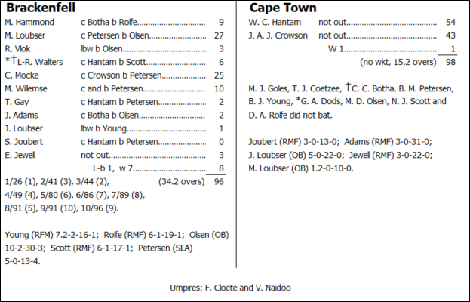470x302 pixels.
Task: Click R. Vlok in the batting list
Action: [19, 49]
